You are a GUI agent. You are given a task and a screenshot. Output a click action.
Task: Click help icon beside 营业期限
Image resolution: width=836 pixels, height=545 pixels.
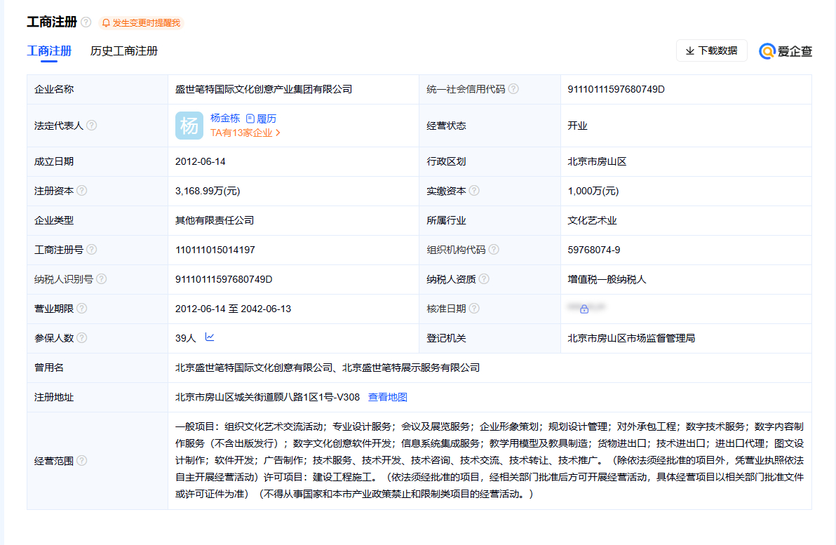pyautogui.click(x=81, y=308)
